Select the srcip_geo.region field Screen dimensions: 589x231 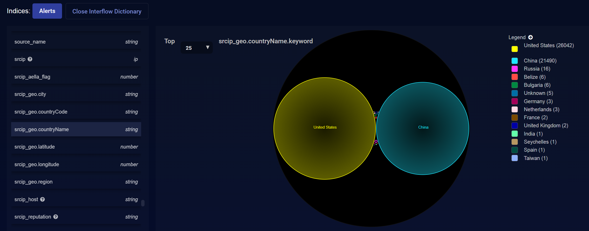click(x=76, y=182)
